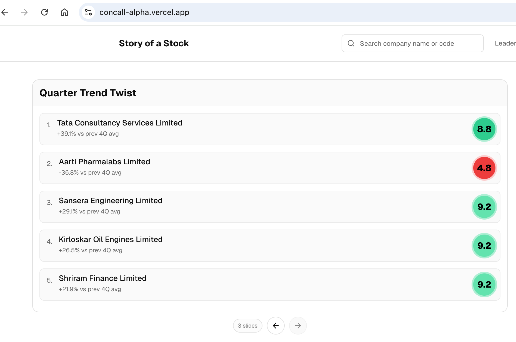The width and height of the screenshot is (516, 342).
Task: Go to the browser home page
Action: [x=64, y=12]
